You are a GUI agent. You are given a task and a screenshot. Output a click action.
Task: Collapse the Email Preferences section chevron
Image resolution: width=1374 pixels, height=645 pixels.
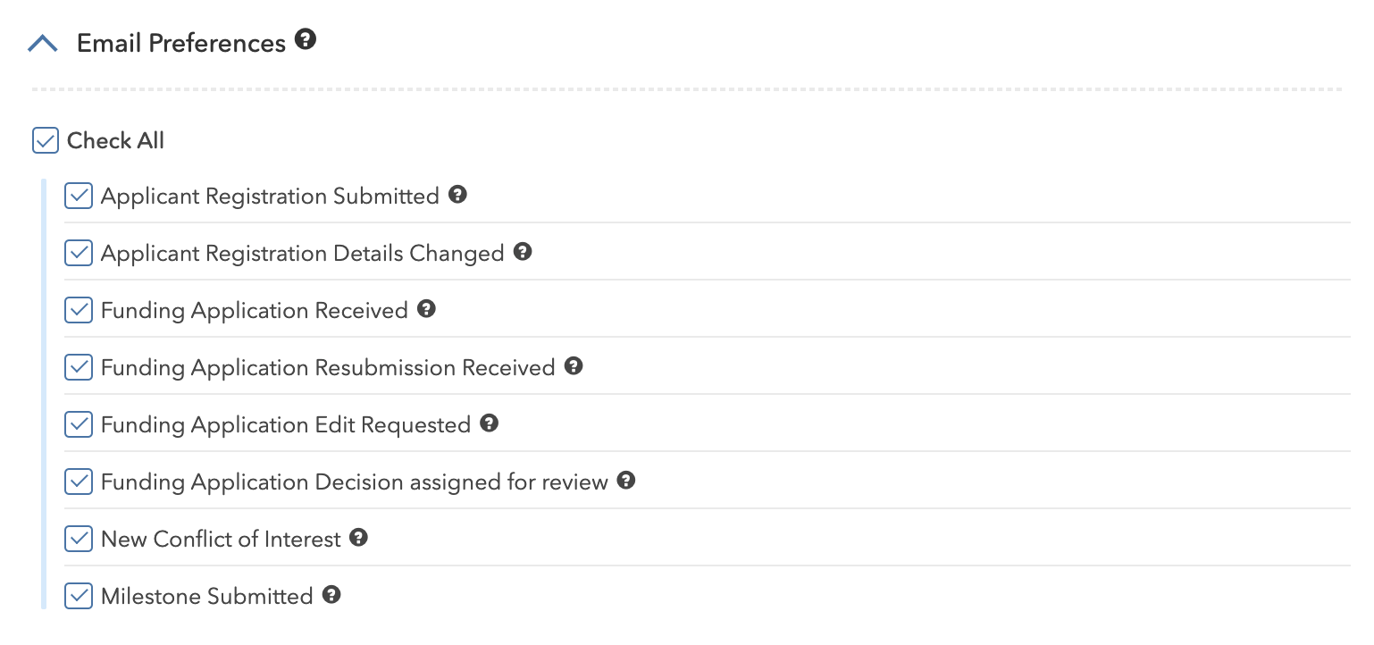pyautogui.click(x=43, y=43)
